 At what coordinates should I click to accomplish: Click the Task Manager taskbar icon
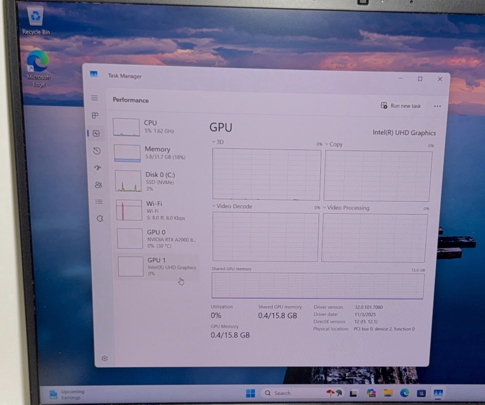coord(438,393)
